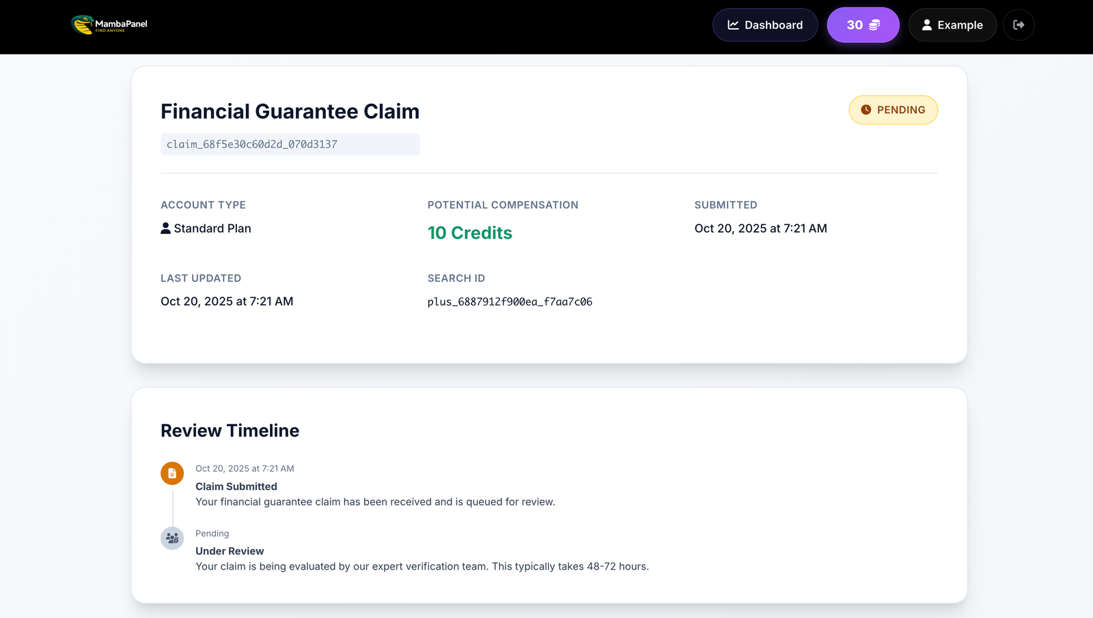The width and height of the screenshot is (1093, 618).
Task: Open the Example account menu
Action: coord(952,25)
